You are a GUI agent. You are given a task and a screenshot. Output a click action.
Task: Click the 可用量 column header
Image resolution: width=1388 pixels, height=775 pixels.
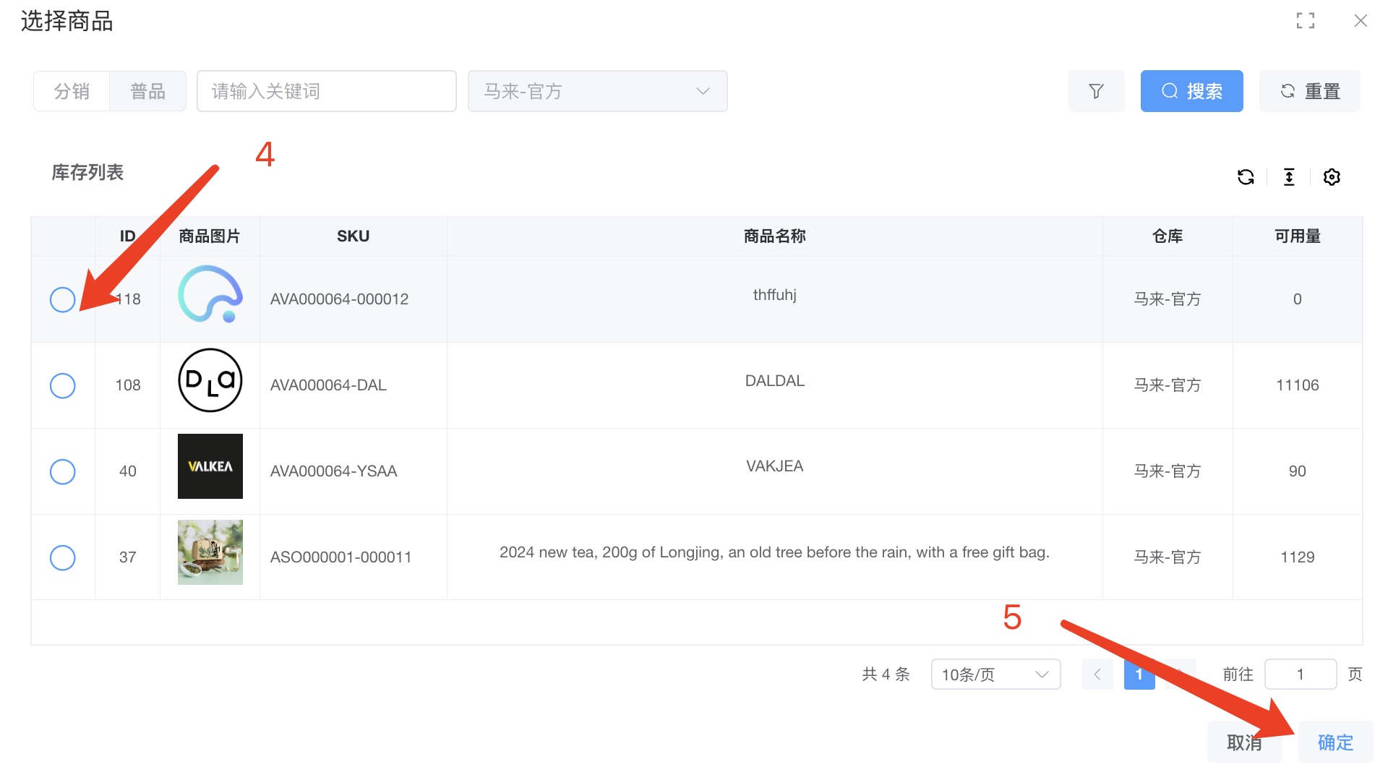pyautogui.click(x=1297, y=236)
